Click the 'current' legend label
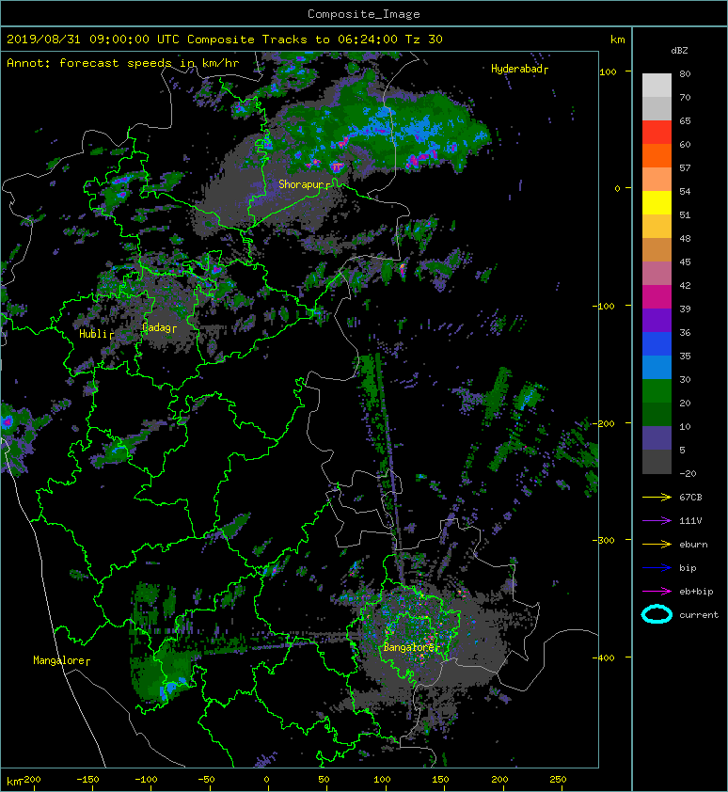728x792 pixels. [x=699, y=615]
